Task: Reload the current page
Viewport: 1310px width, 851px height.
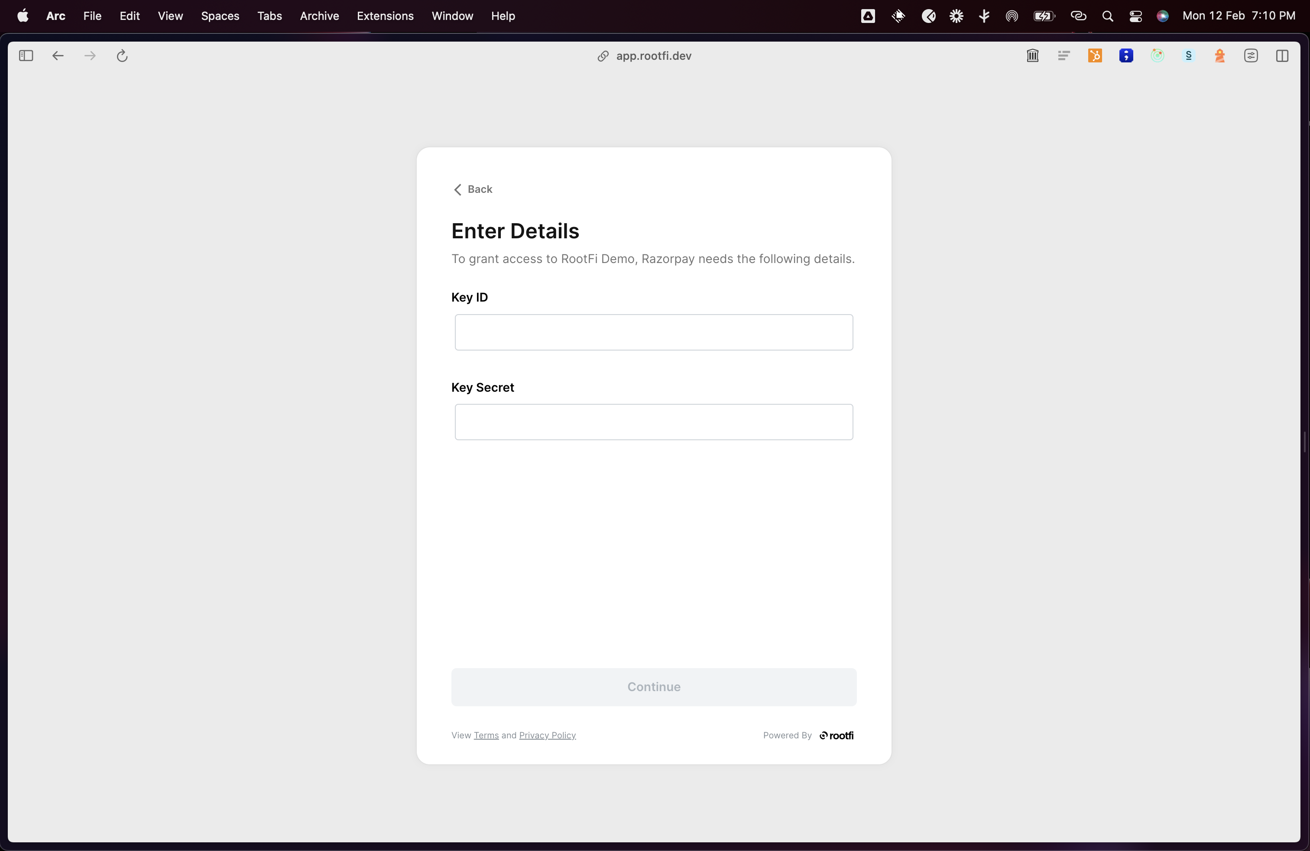Action: [122, 55]
